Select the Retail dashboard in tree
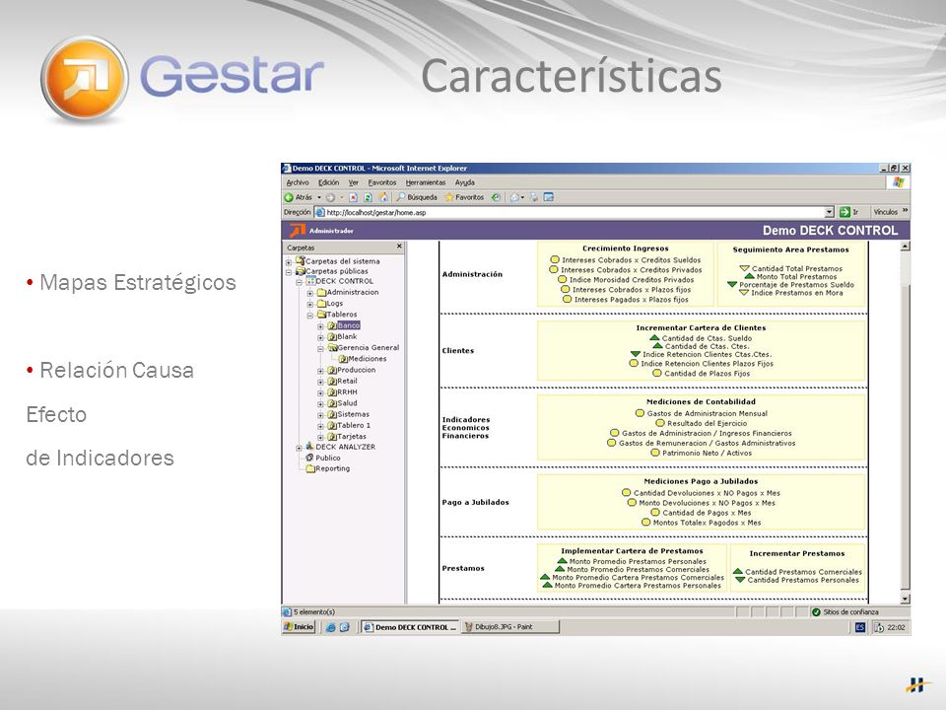The image size is (946, 710). 347,381
